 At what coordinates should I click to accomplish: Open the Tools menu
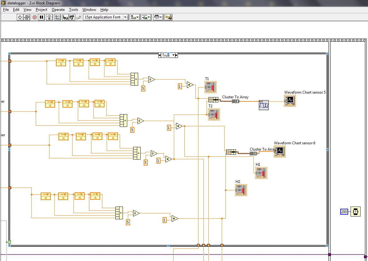[x=73, y=10]
